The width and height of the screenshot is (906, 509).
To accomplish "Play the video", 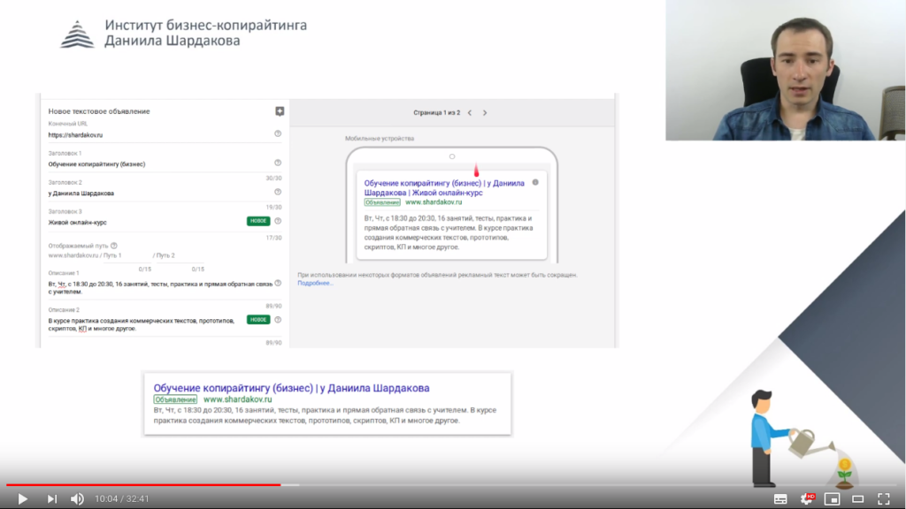I will click(22, 498).
